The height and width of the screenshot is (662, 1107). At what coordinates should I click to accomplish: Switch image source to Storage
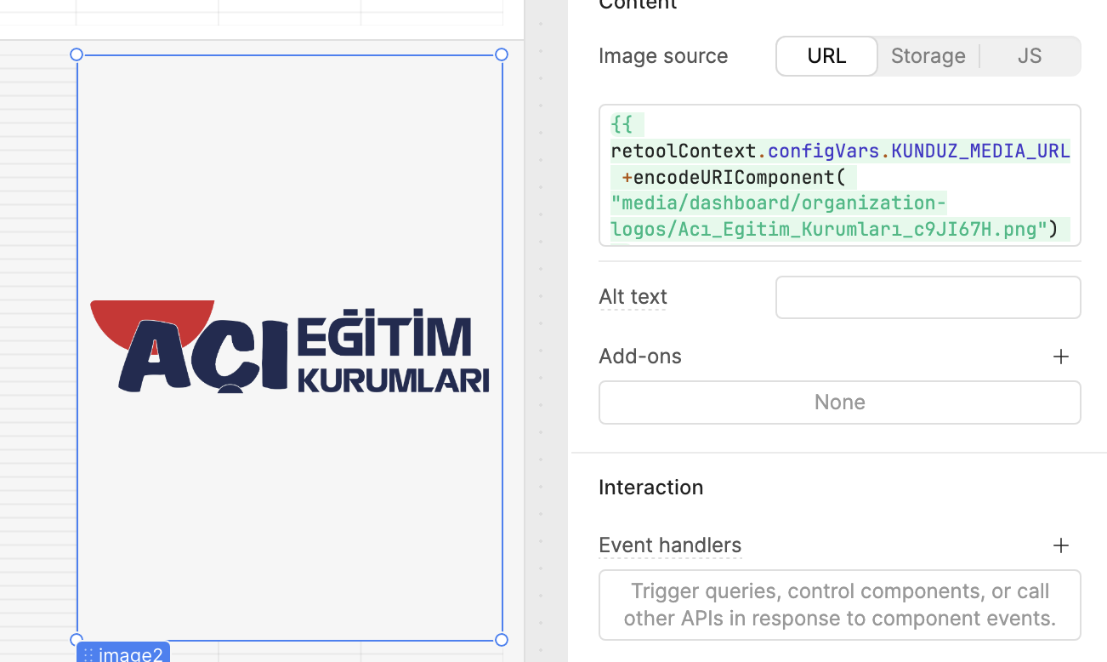[928, 56]
